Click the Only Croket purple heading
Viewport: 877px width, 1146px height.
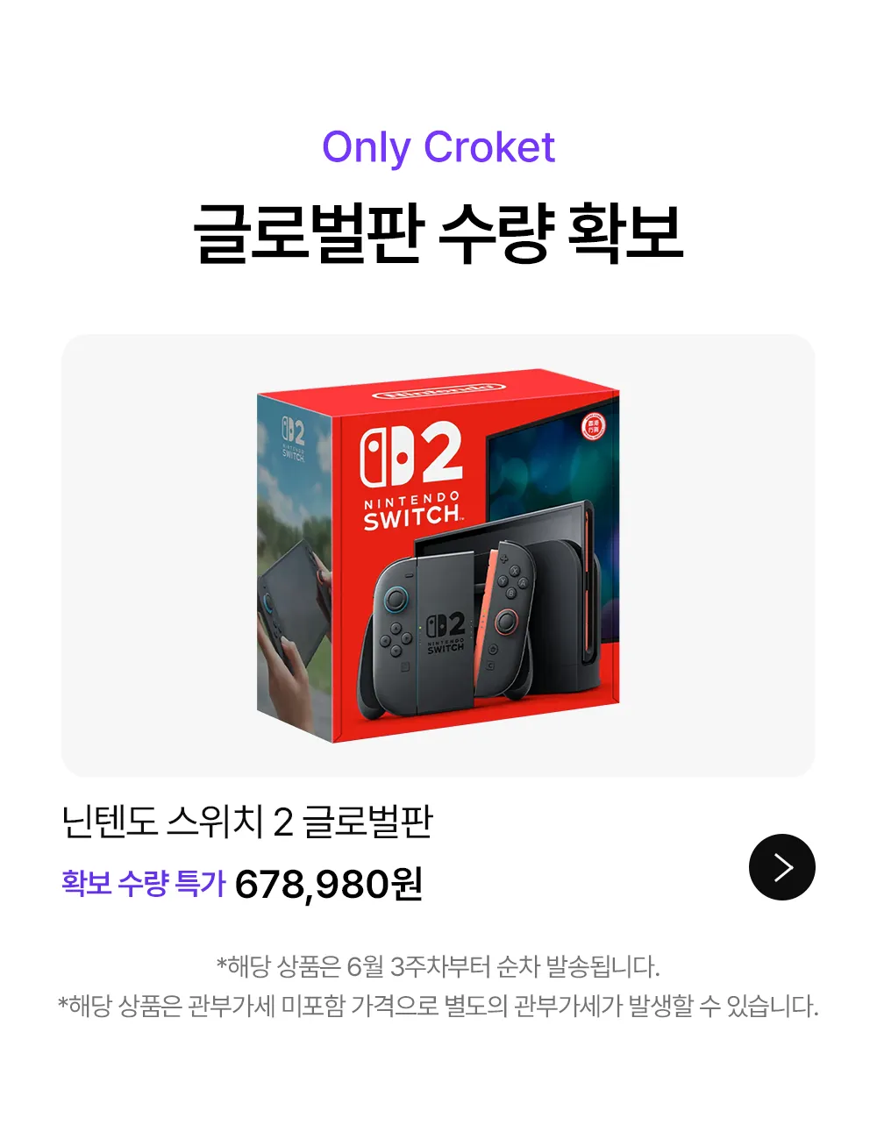[x=438, y=147]
